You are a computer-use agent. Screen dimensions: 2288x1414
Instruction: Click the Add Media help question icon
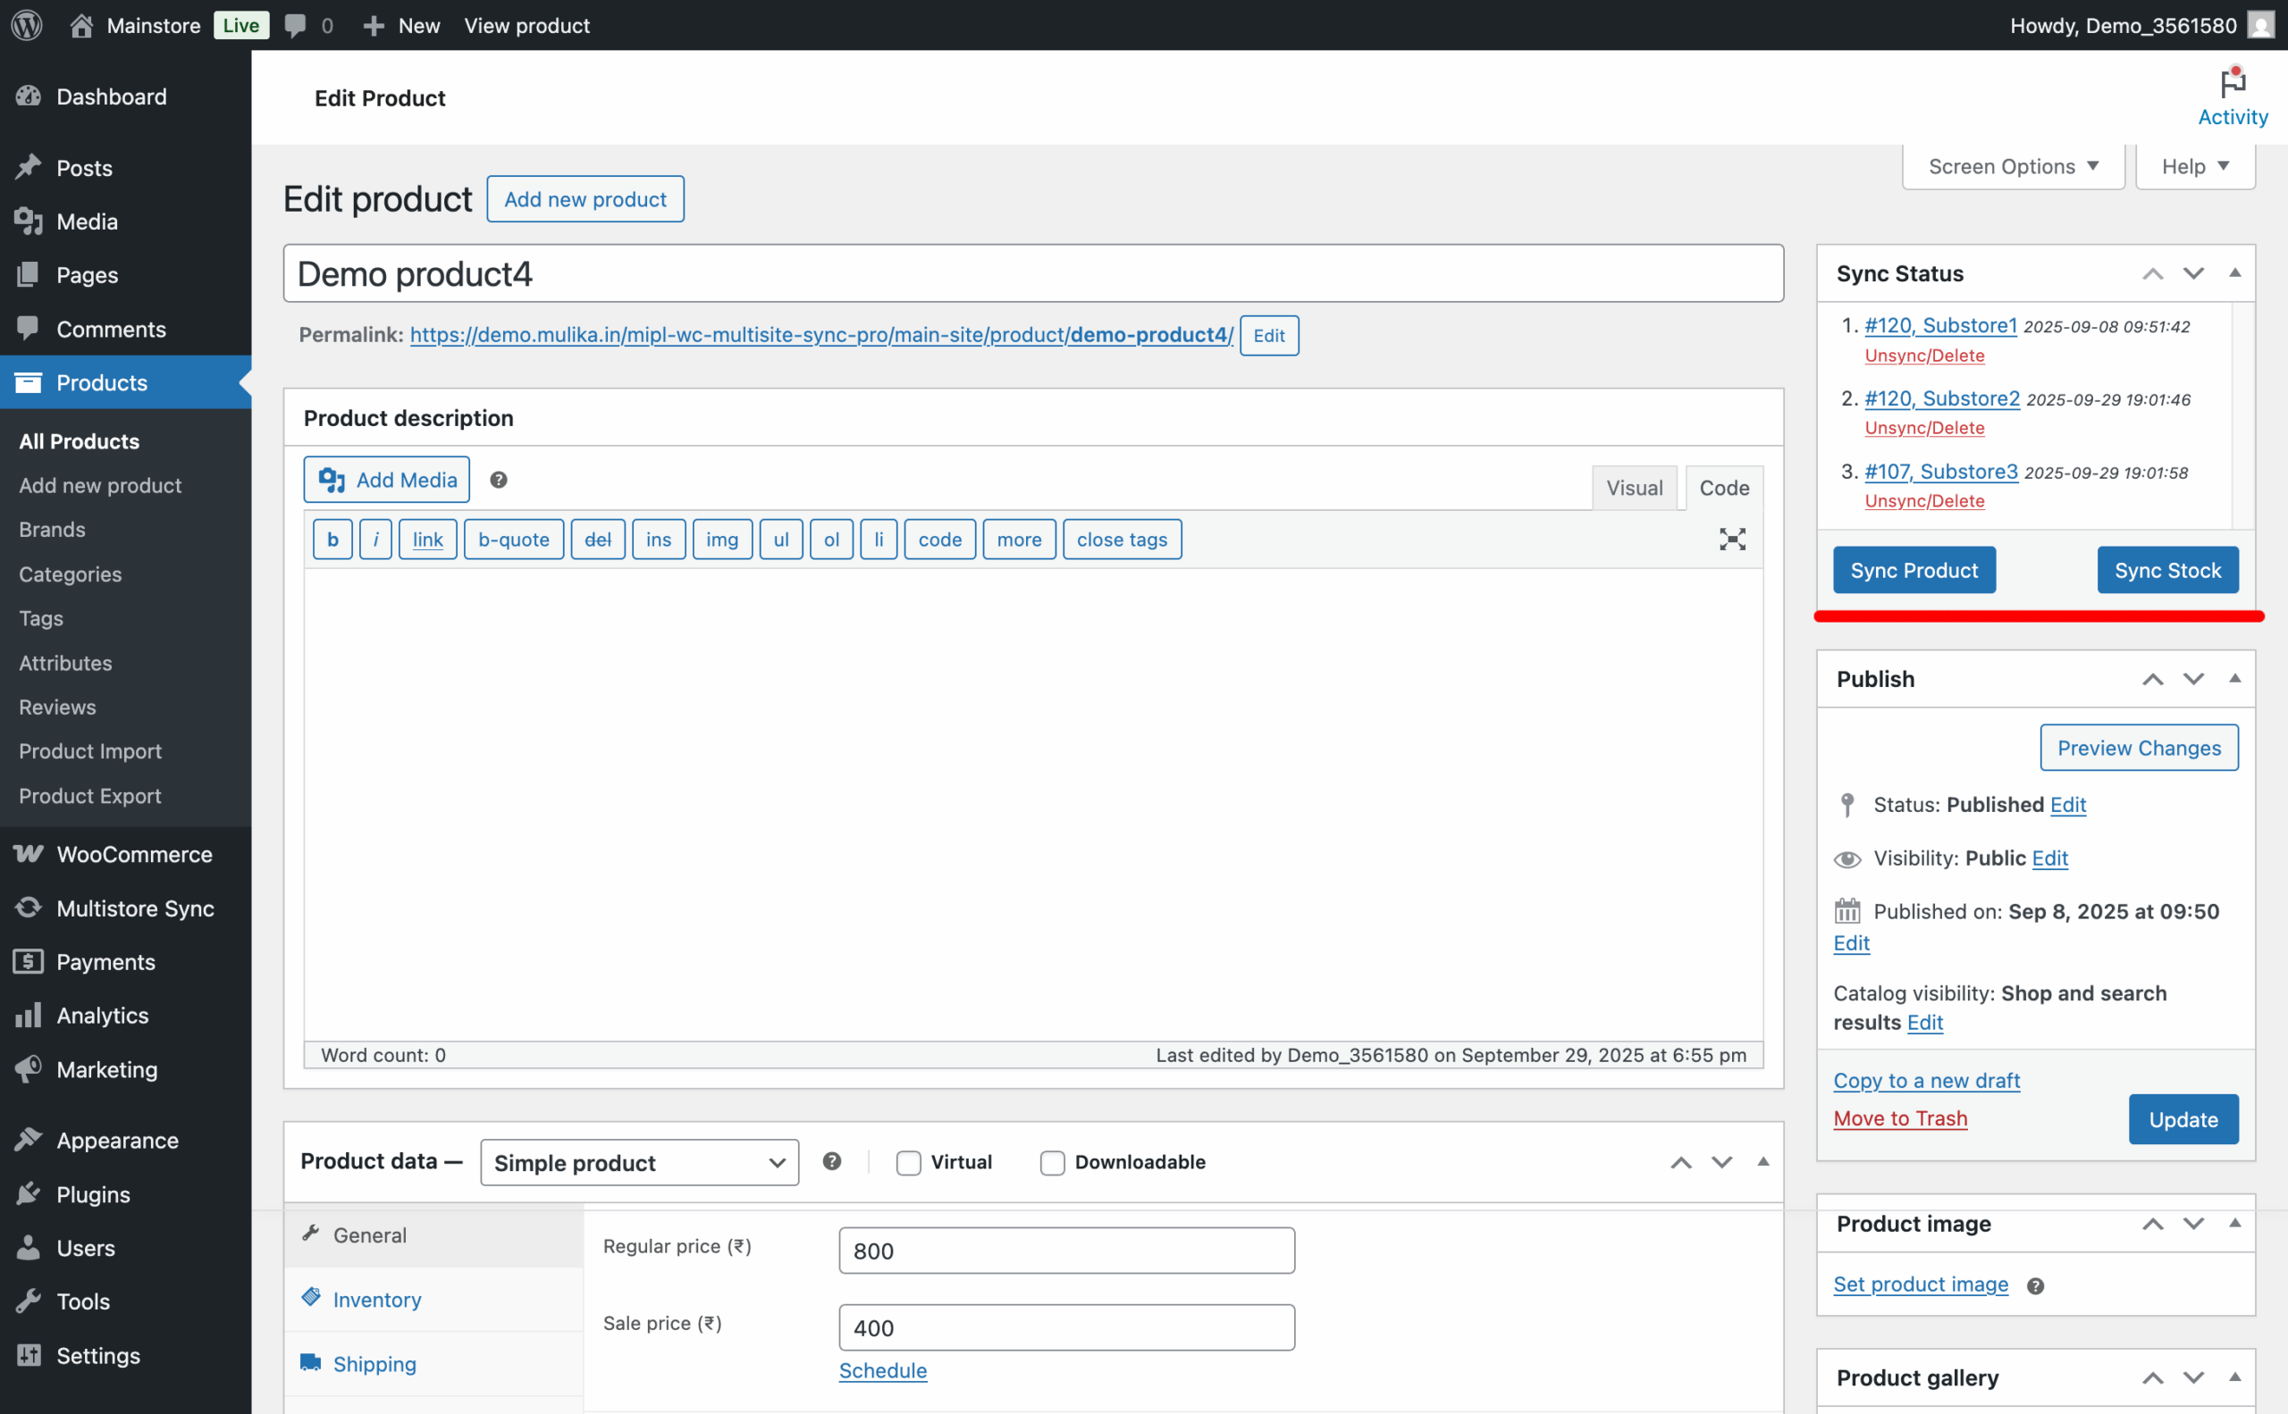(499, 480)
